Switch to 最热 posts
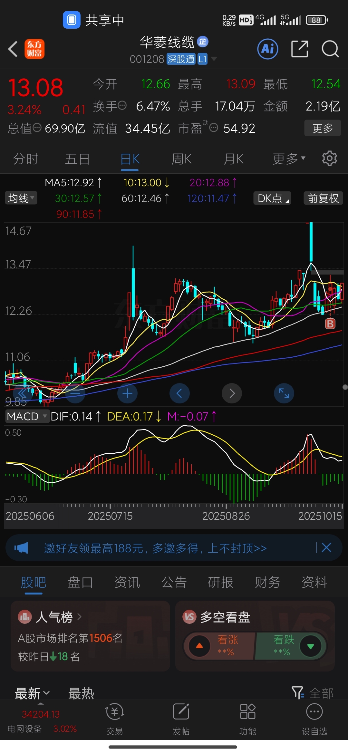Image resolution: width=348 pixels, height=754 pixels. 81,693
